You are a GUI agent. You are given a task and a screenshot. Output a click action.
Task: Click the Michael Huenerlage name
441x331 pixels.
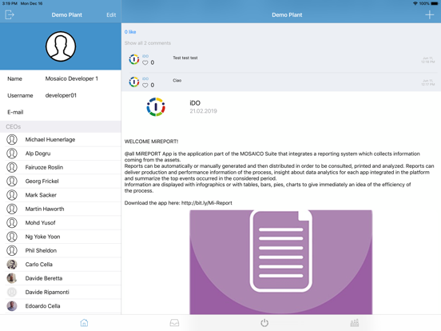[x=50, y=140]
